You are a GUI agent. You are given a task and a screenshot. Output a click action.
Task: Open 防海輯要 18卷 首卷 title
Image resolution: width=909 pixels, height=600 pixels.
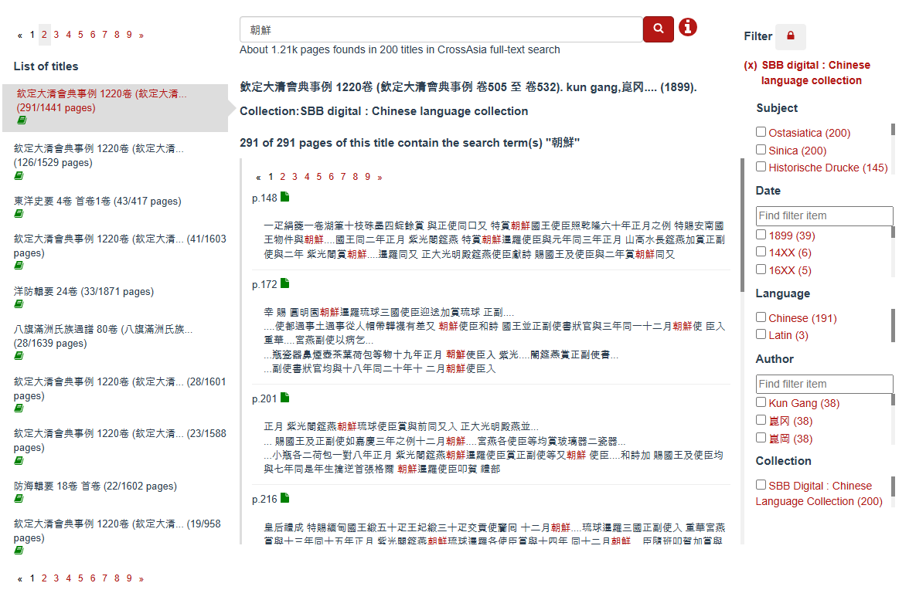(95, 486)
